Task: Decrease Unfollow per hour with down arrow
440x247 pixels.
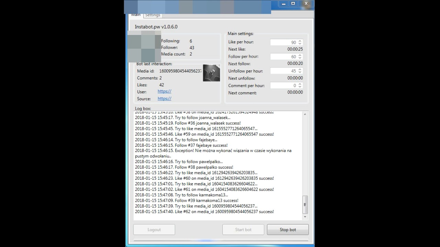Action: click(x=300, y=73)
